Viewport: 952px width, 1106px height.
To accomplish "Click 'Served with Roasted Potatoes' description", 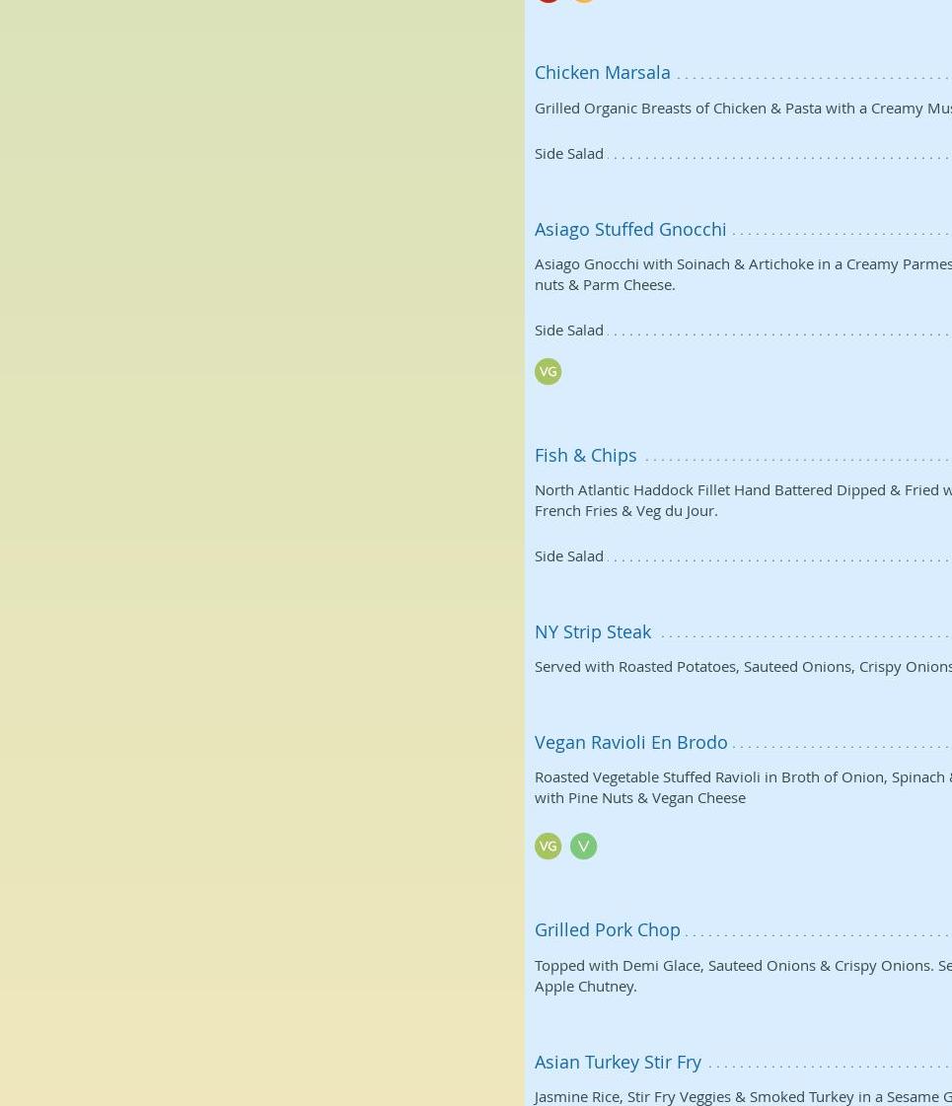I will point(743,667).
